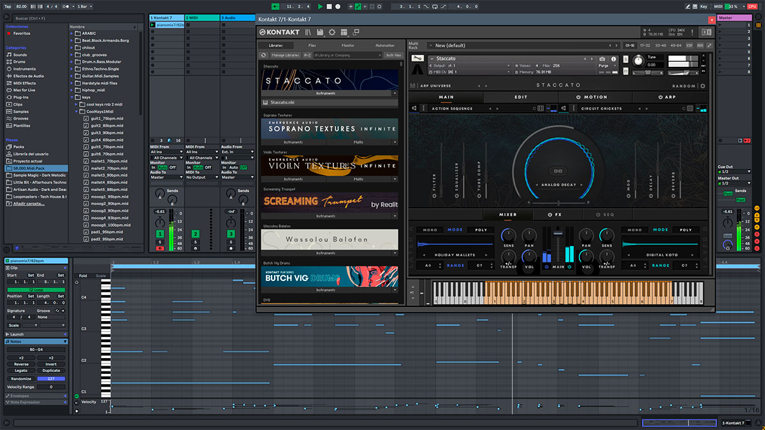Screen dimensions: 765x430
Task: Toggle Key map mode switch
Action: (x=703, y=6)
